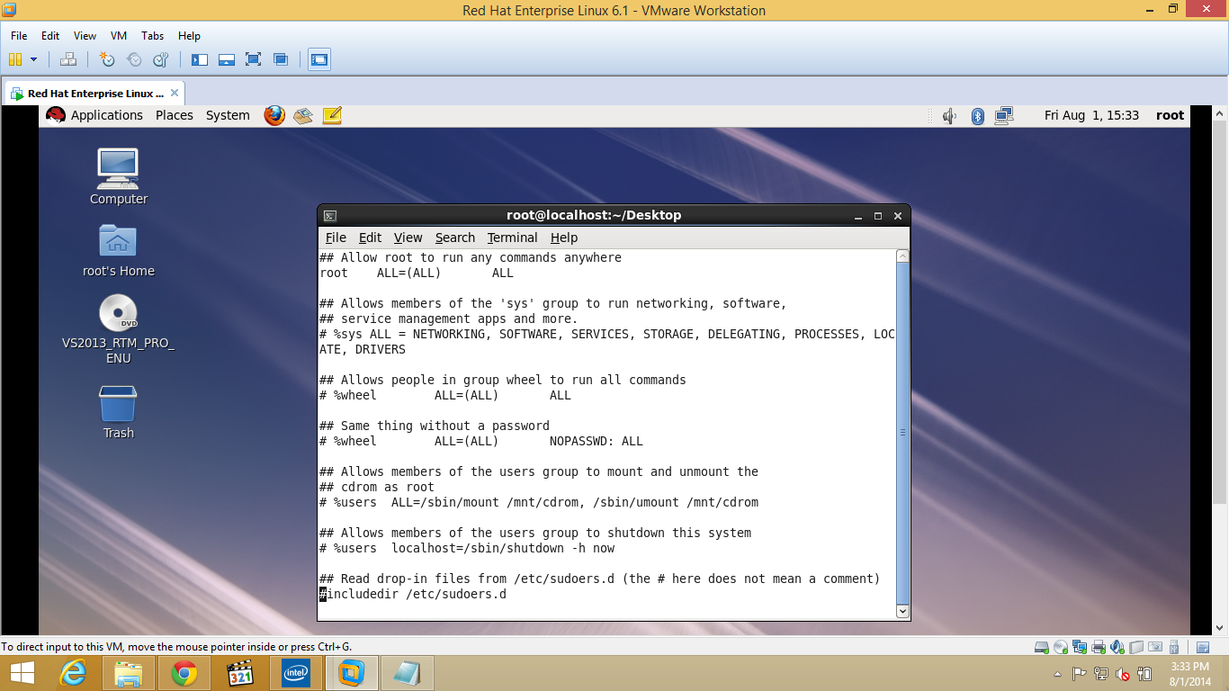This screenshot has height=691, width=1229.
Task: Pause the VM with the yellow pause icon
Action: 14,59
